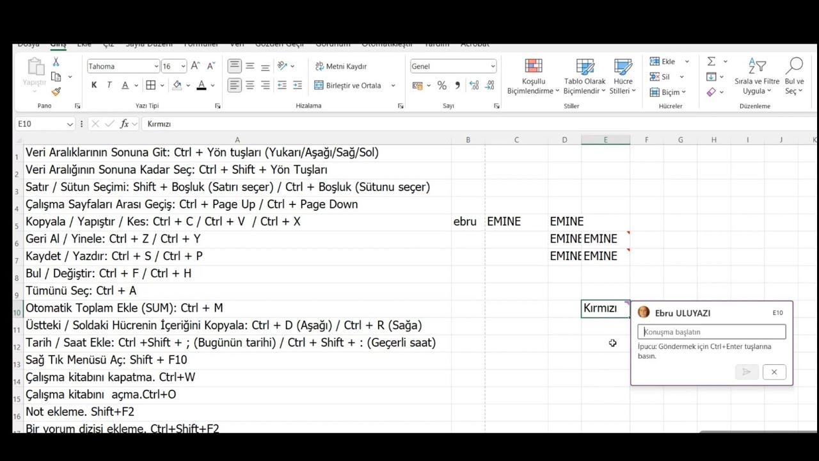Click Ebru ULUYAZI avatar in comment
819x461 pixels.
click(x=644, y=312)
